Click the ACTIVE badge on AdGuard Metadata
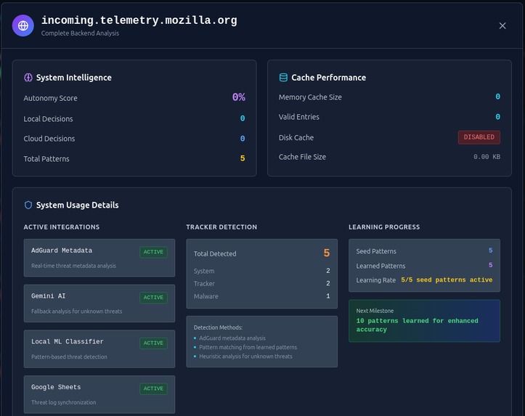The image size is (525, 416). pyautogui.click(x=153, y=252)
